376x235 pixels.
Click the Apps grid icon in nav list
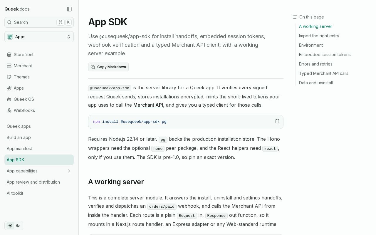click(x=9, y=88)
